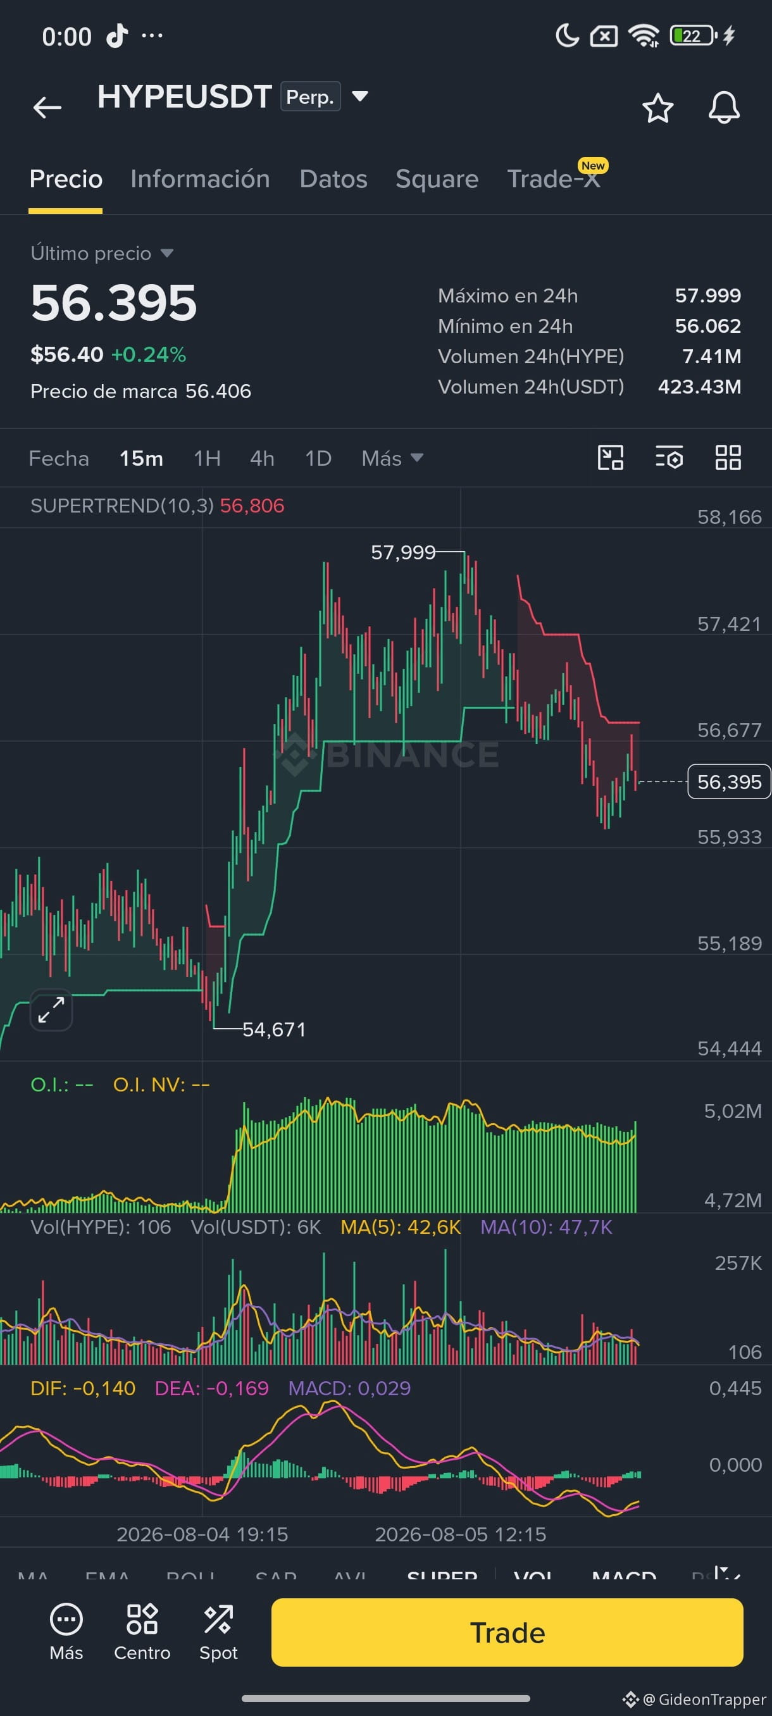Screen dimensions: 772x1716
Task: Select the 1D timeframe
Action: 318,458
